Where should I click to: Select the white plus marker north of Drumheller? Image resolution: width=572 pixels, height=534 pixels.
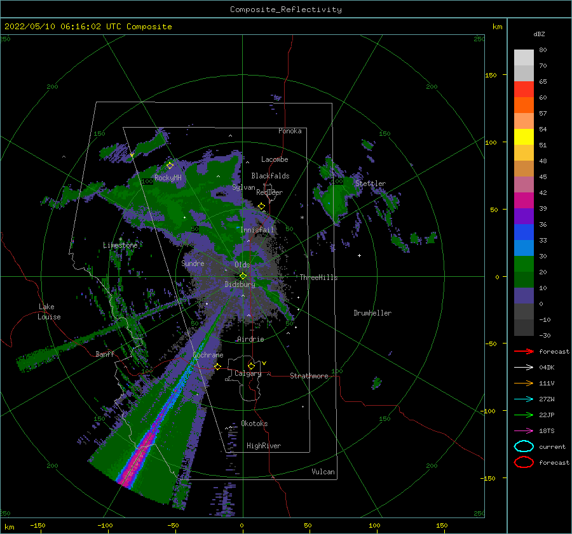point(359,255)
